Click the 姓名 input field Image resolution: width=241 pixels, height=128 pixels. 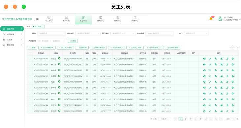51,33
